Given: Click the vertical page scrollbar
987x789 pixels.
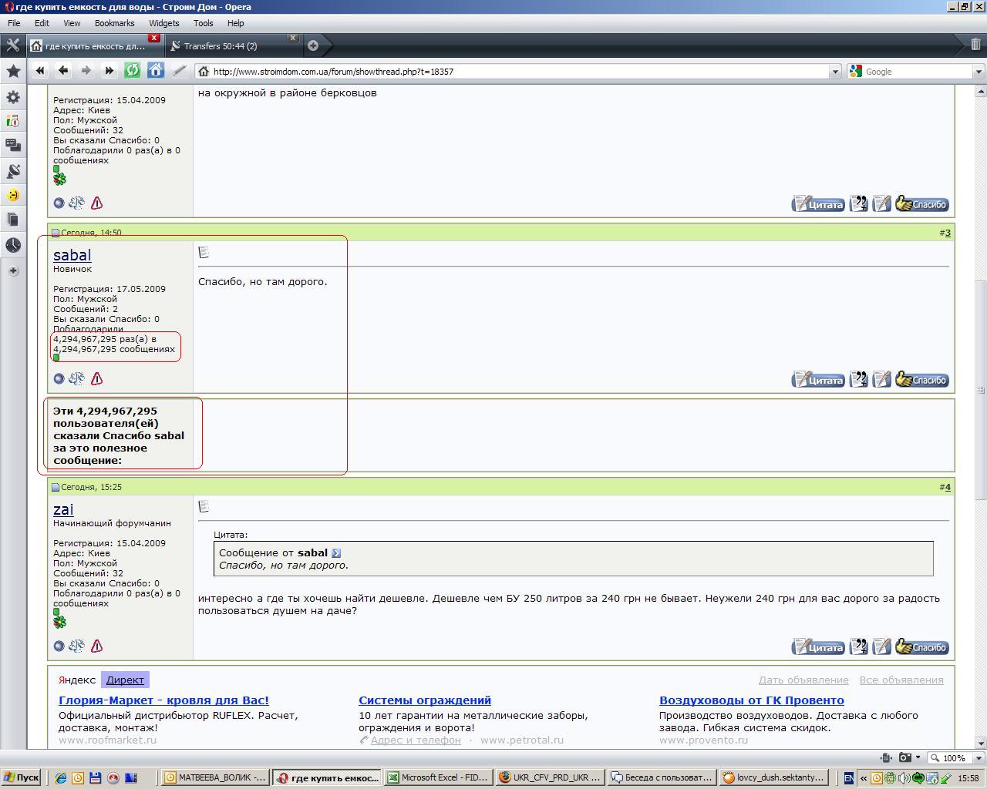Looking at the screenshot, I should click(x=981, y=416).
